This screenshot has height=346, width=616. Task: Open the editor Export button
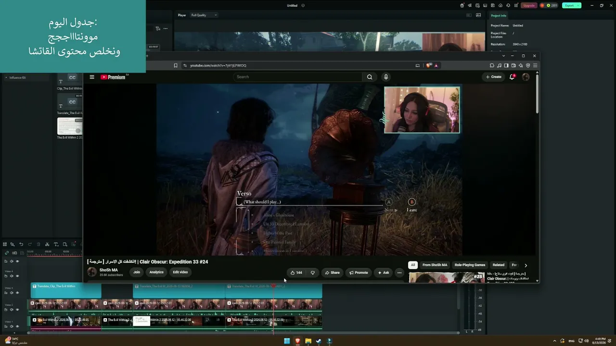pos(569,5)
